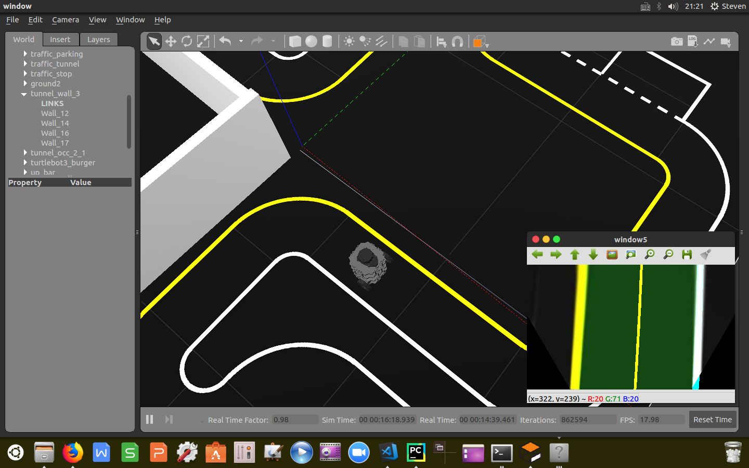
Task: Open the data log recorder
Action: tap(693, 42)
